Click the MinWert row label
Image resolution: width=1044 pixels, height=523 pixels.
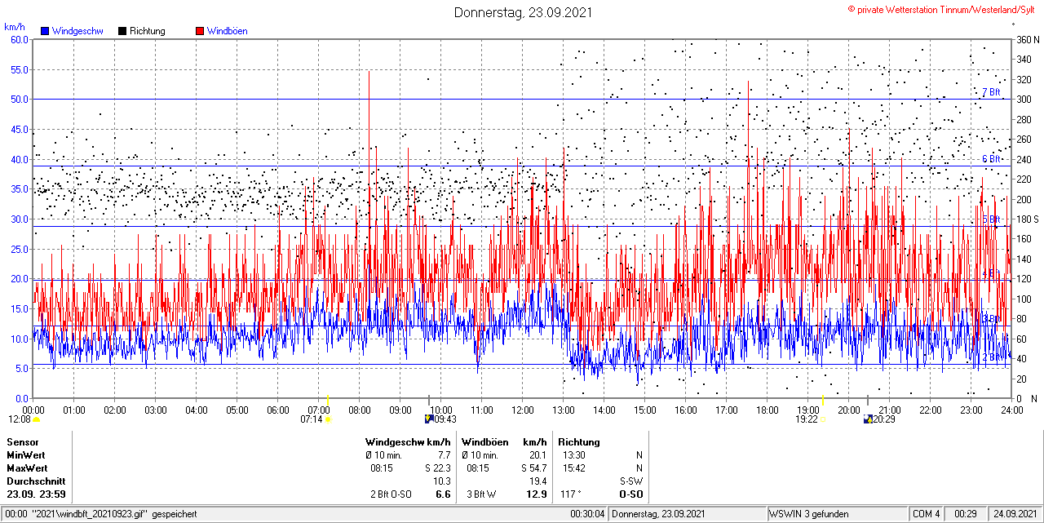pyautogui.click(x=26, y=455)
